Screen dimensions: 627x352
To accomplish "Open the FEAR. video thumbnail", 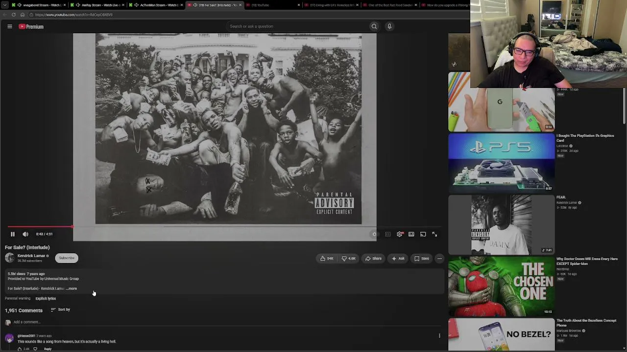I will pyautogui.click(x=501, y=225).
